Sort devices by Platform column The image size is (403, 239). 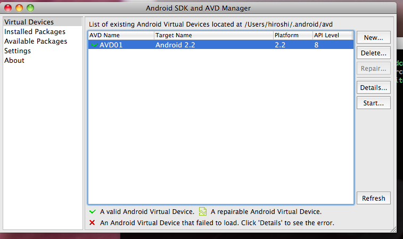pyautogui.click(x=292, y=35)
